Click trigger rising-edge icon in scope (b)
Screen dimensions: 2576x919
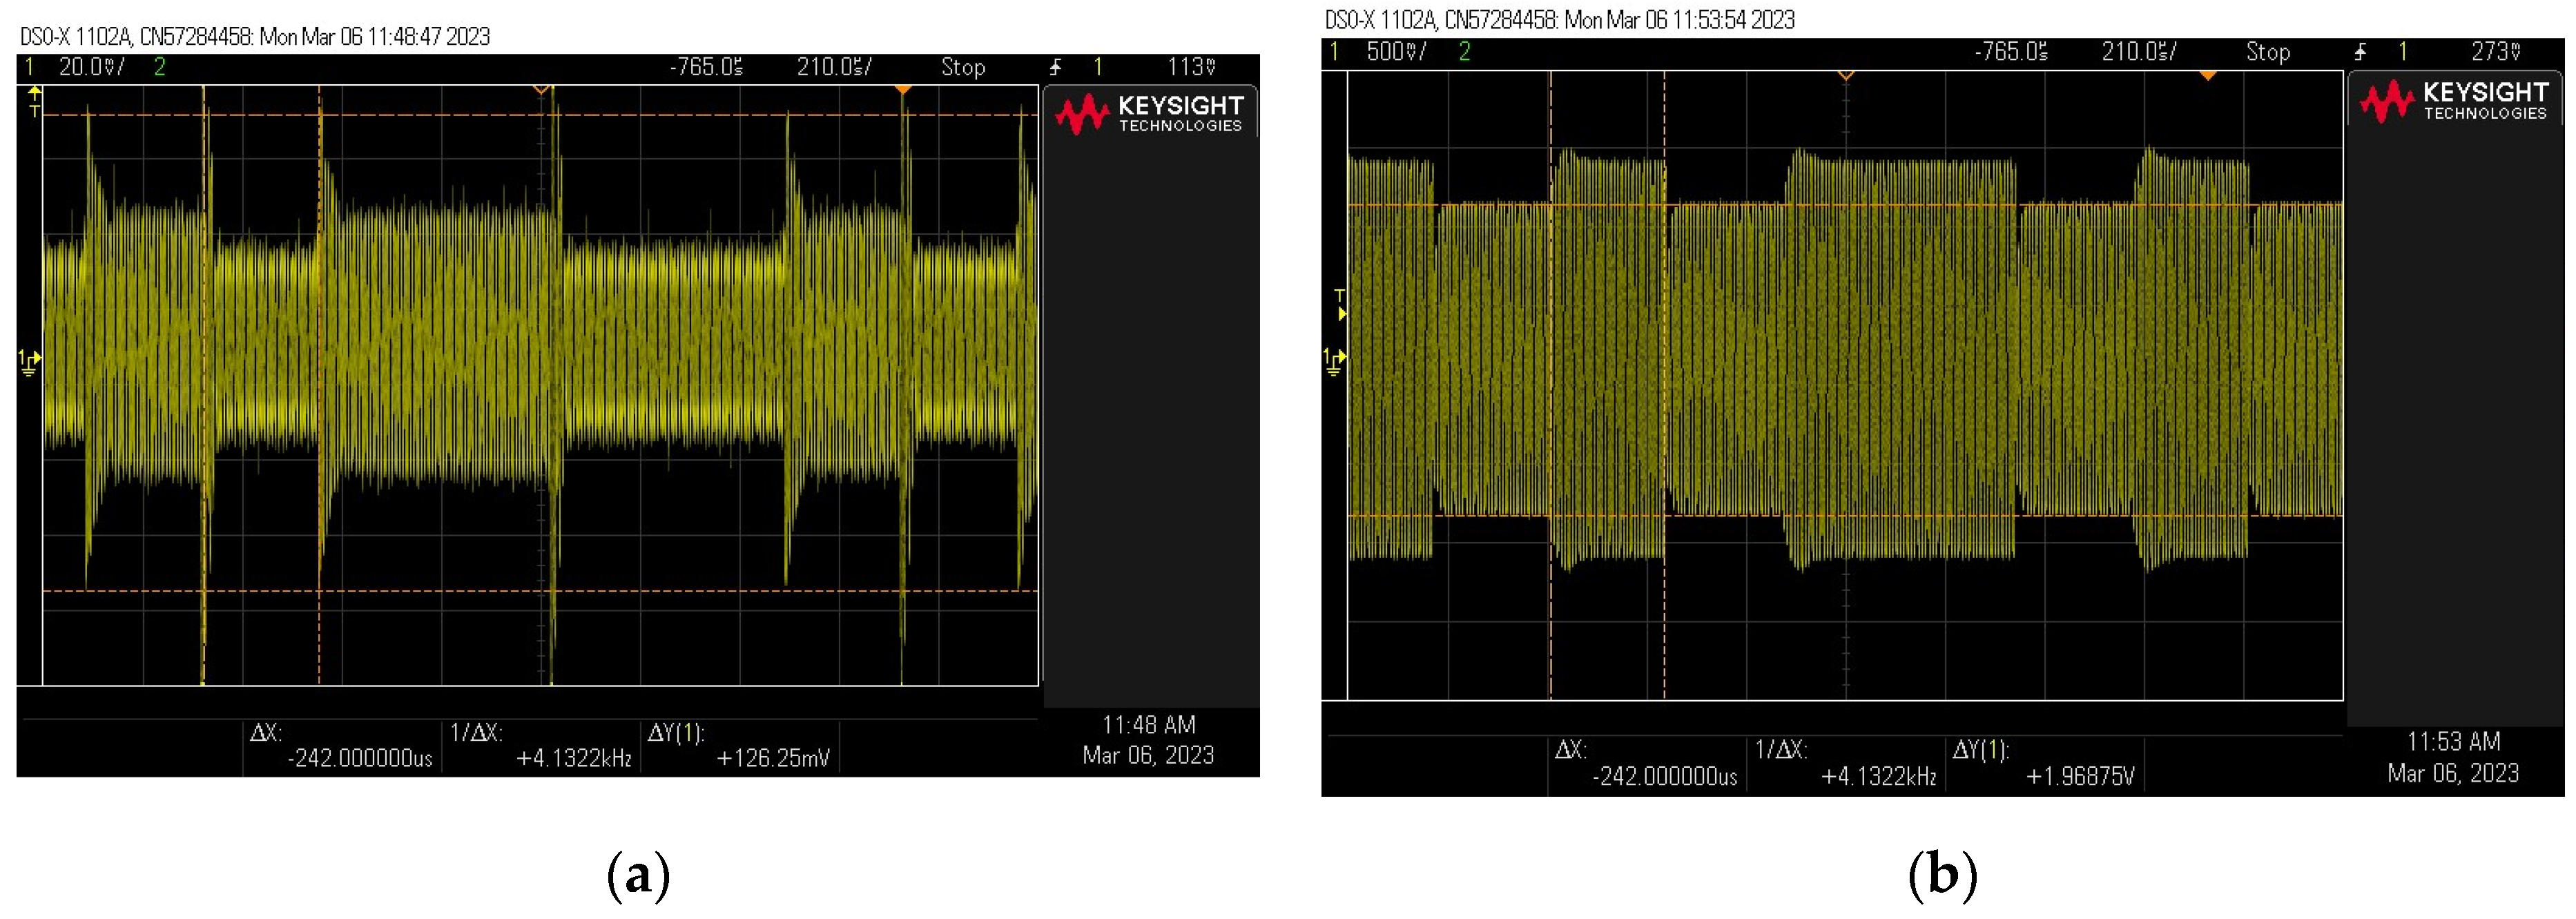(2360, 52)
